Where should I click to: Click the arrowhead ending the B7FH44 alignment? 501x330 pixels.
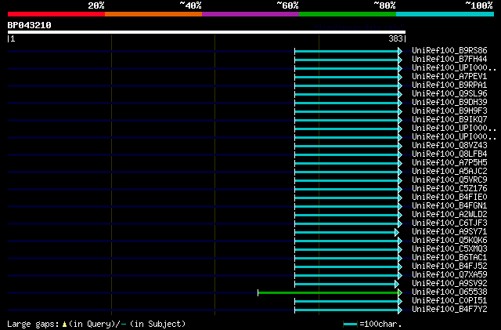[x=400, y=60]
